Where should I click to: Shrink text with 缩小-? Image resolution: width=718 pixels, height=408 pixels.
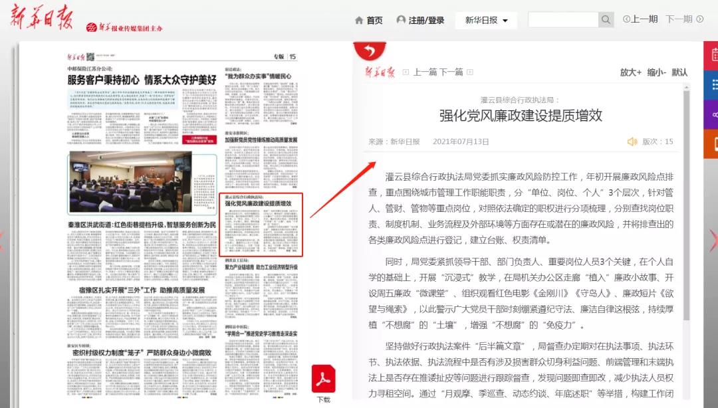coord(657,72)
